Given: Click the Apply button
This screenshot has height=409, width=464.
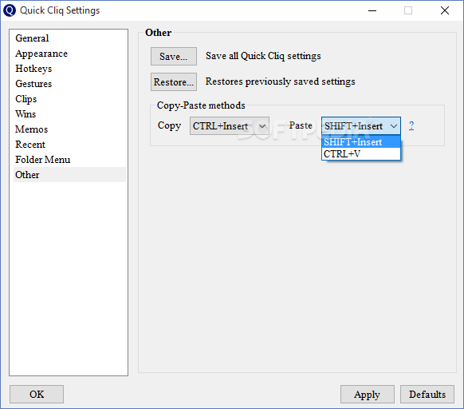Looking at the screenshot, I should [368, 394].
